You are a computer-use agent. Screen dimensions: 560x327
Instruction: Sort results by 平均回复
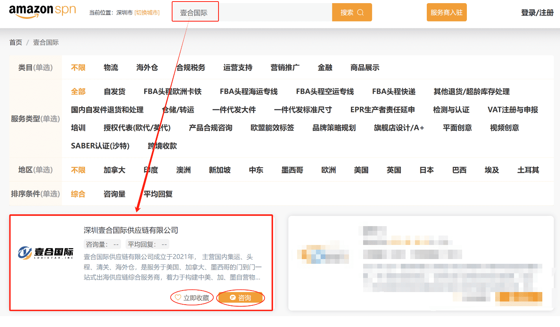158,194
